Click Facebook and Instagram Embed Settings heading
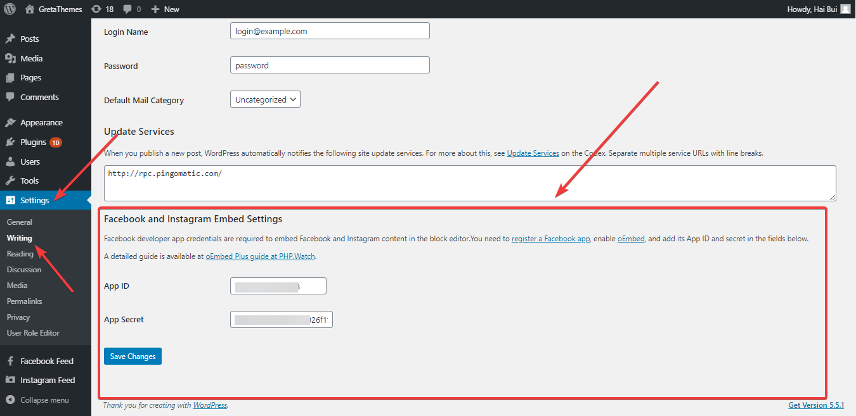The height and width of the screenshot is (416, 856). 193,219
